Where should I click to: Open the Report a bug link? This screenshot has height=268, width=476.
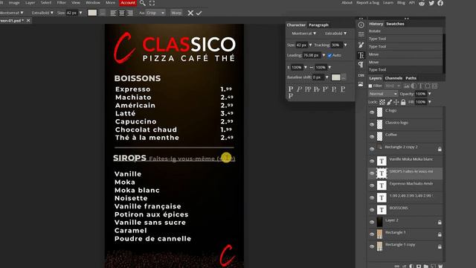(367, 3)
